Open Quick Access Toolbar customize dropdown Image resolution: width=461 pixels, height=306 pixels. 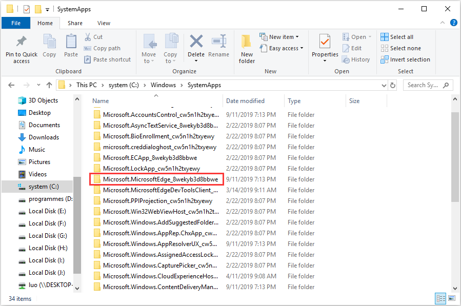47,10
